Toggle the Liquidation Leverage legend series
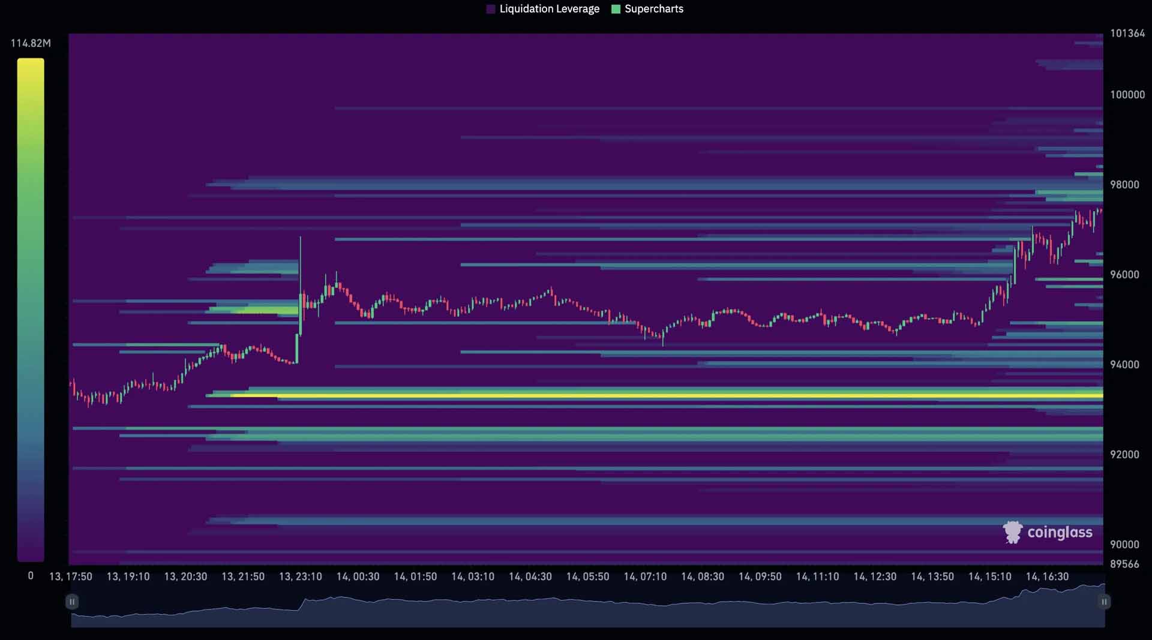Image resolution: width=1152 pixels, height=640 pixels. 543,9
